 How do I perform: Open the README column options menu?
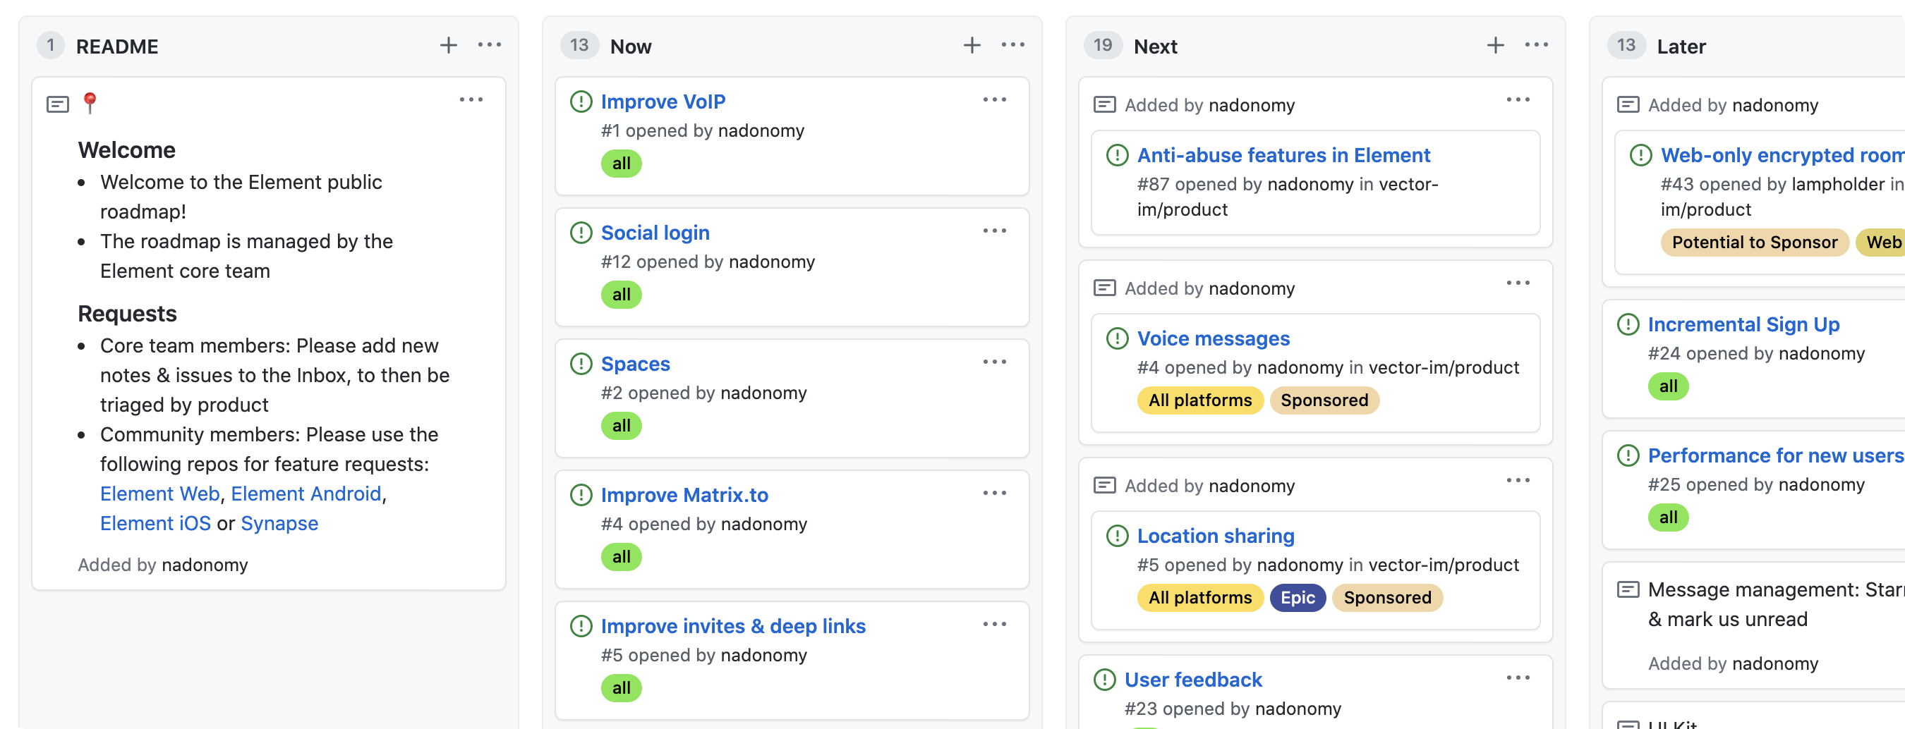coord(490,46)
